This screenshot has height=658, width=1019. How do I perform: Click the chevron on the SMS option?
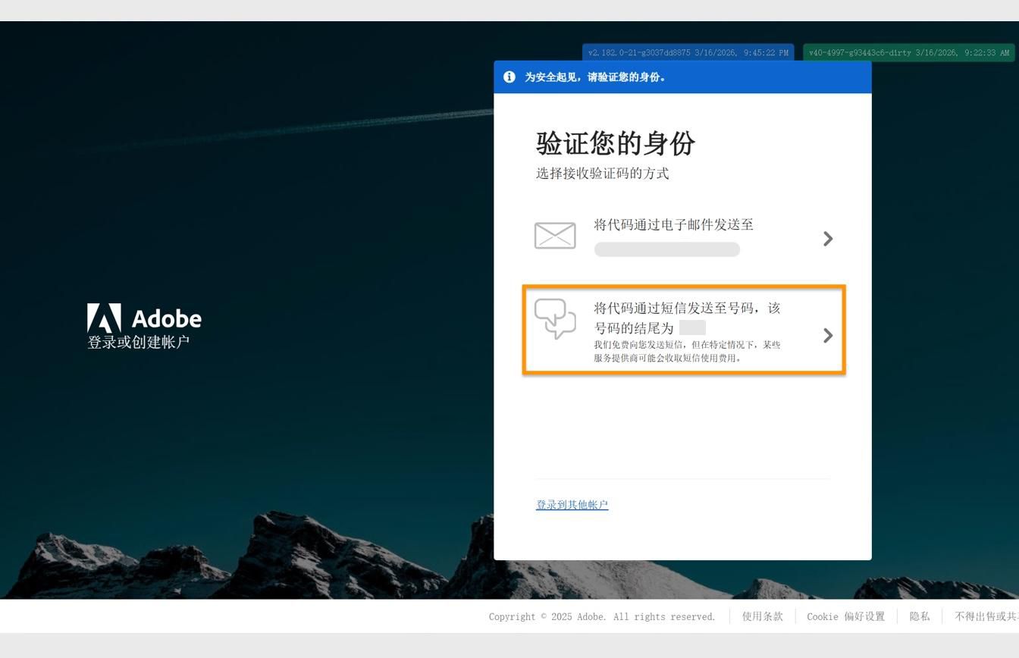pyautogui.click(x=828, y=336)
